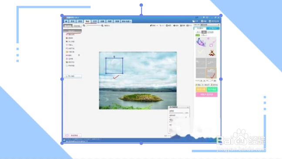Image resolution: width=282 pixels, height=159 pixels.
Task: Switch to the blue downloaded materials panel tab
Action: coord(213,28)
